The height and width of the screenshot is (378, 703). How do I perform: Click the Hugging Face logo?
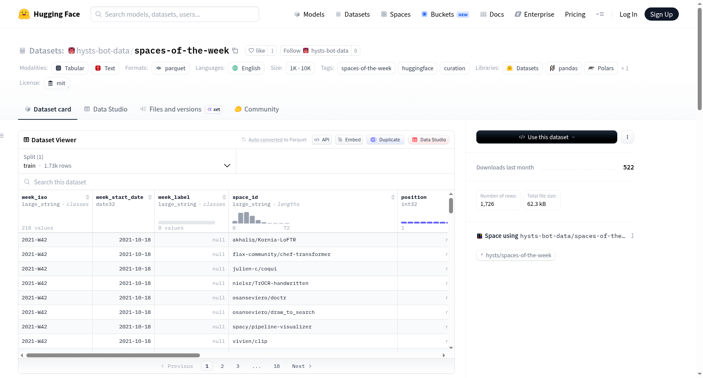(49, 14)
